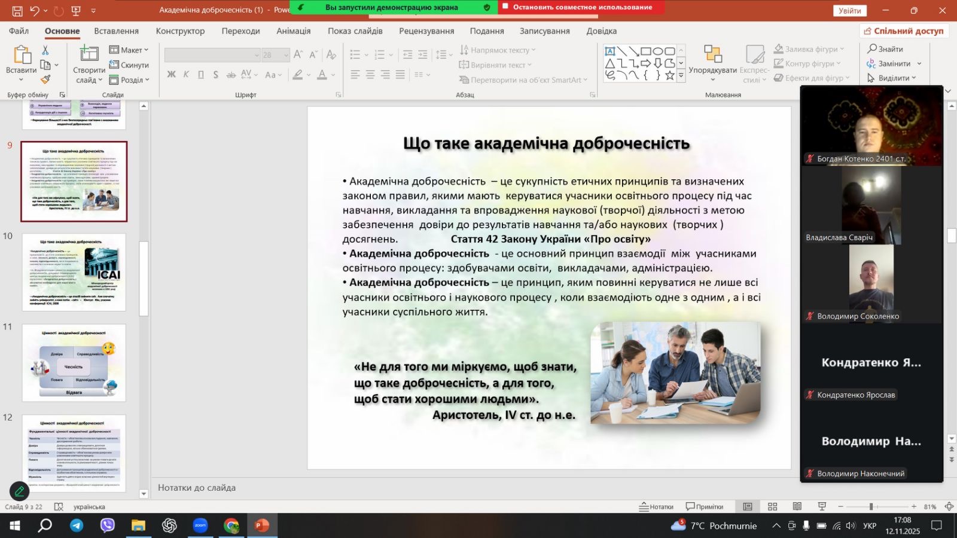Click the Find search tool
Viewport: 957px width, 538px height.
point(885,49)
